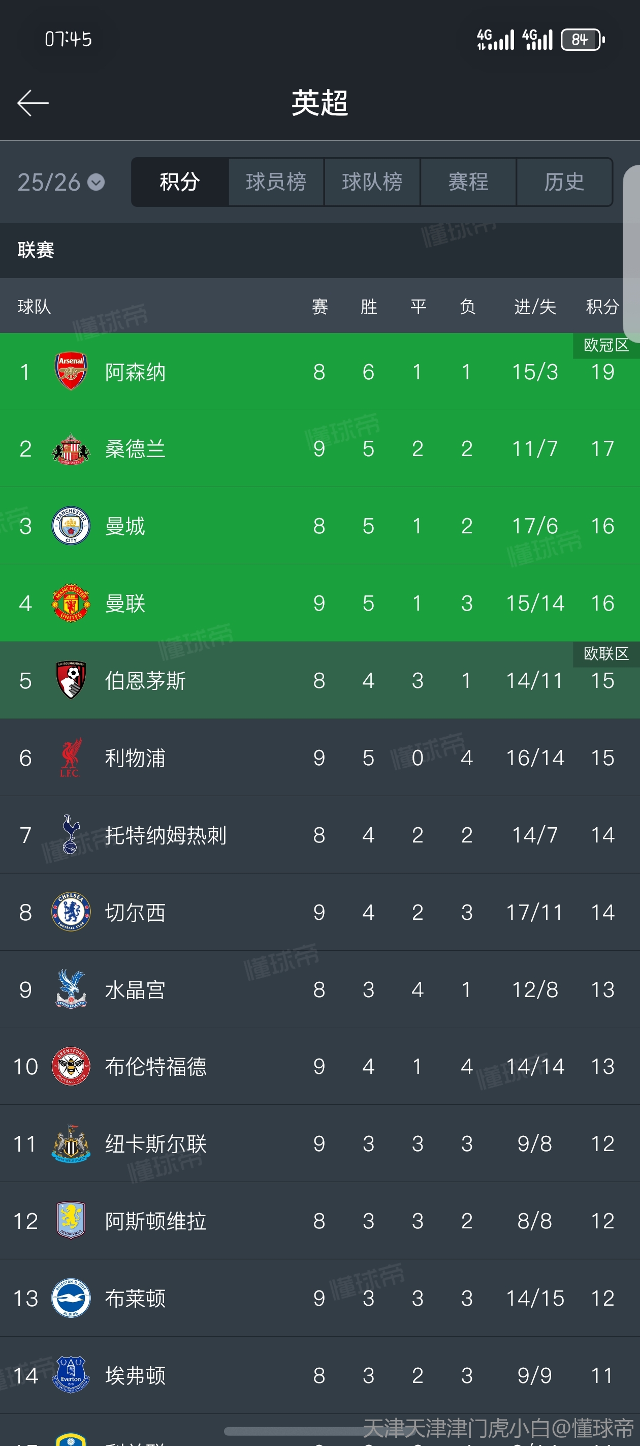The height and width of the screenshot is (1446, 640).
Task: Tap the Sunderland club badge
Action: point(71,448)
